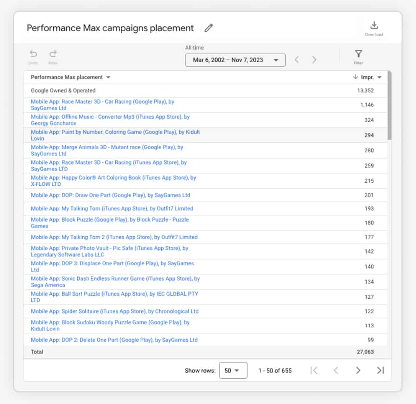The image size is (416, 404).
Task: Go to next date range arrow
Action: pyautogui.click(x=314, y=60)
